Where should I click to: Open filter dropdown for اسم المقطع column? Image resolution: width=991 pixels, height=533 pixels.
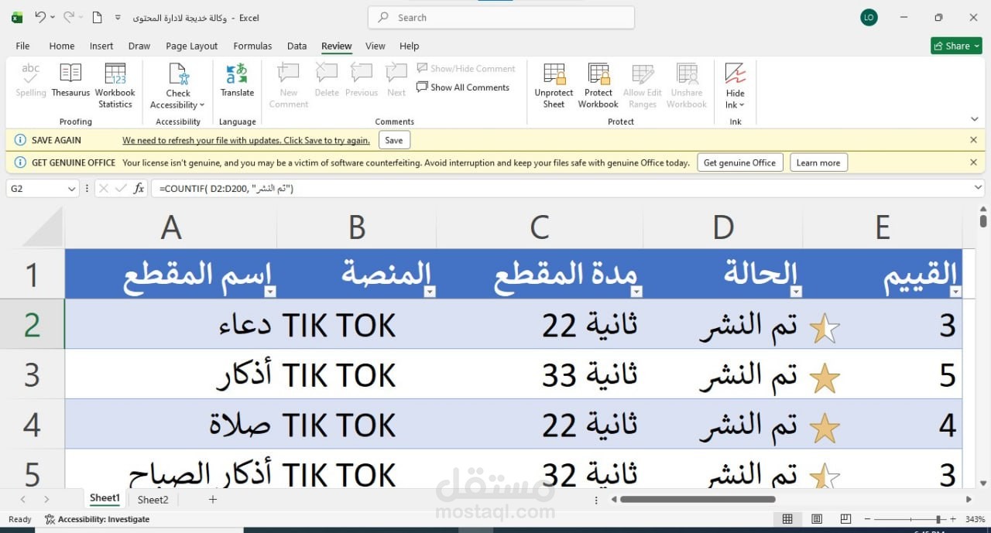[270, 291]
